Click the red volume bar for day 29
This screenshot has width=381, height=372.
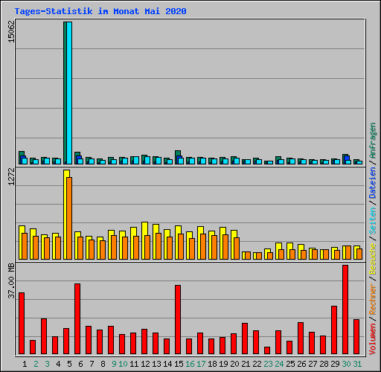tap(334, 330)
